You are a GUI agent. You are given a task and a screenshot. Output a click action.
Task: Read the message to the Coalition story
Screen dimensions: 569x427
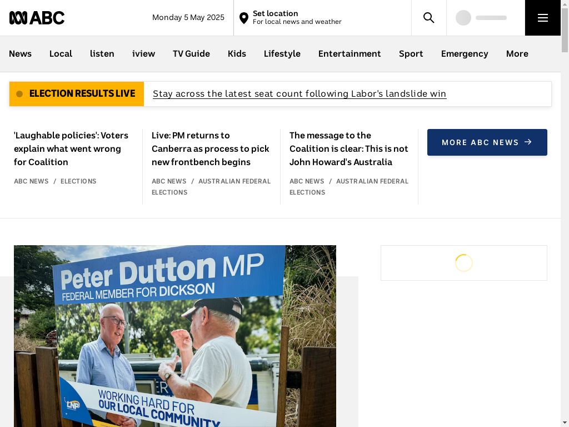click(x=349, y=148)
